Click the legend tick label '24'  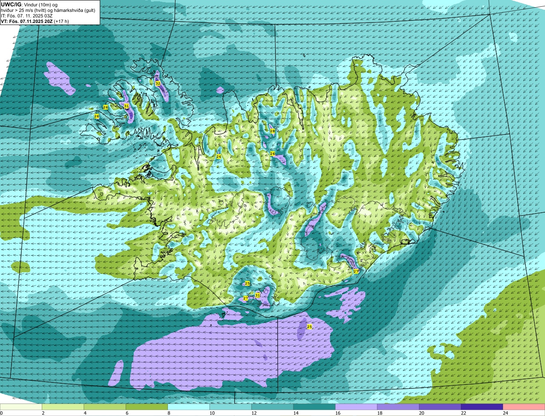pos(505,413)
